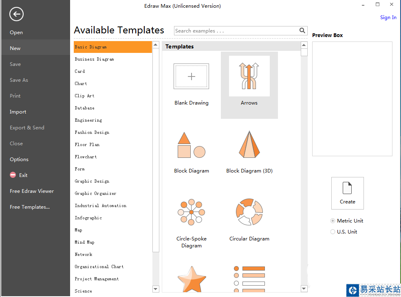The image size is (401, 297).
Task: Open Free Edraw Viewer link
Action: [32, 191]
